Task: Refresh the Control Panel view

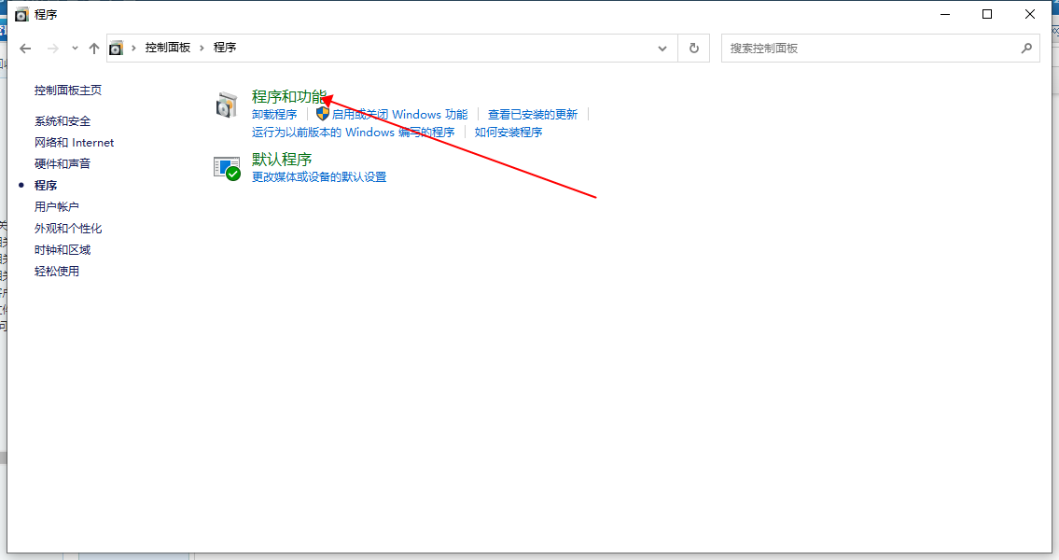Action: [x=693, y=48]
